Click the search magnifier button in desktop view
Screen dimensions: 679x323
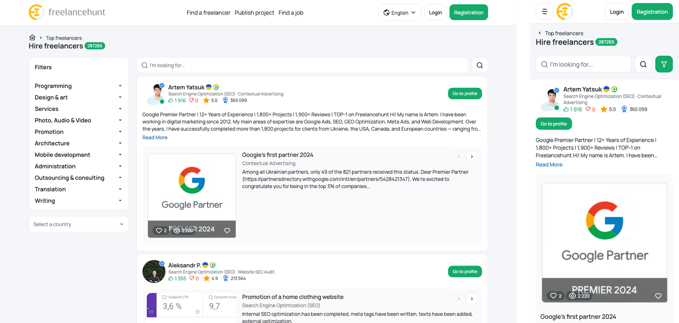tap(480, 65)
